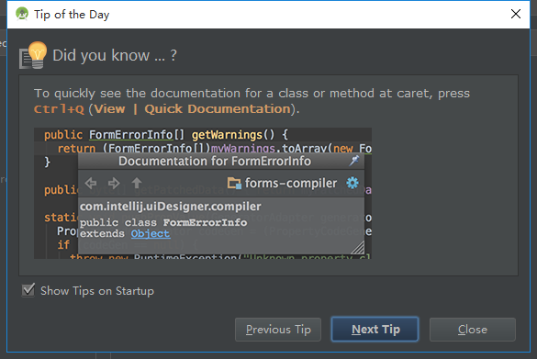Dismiss the dialog using the X button

point(515,14)
